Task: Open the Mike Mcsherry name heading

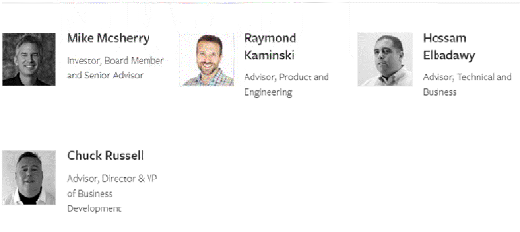Action: click(109, 38)
